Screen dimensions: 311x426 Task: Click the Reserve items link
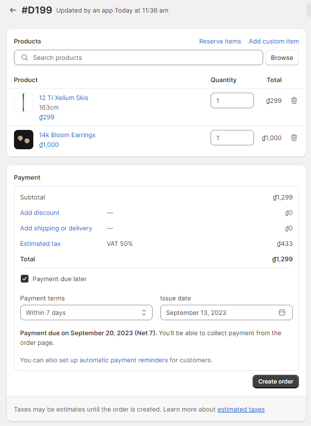pos(220,41)
